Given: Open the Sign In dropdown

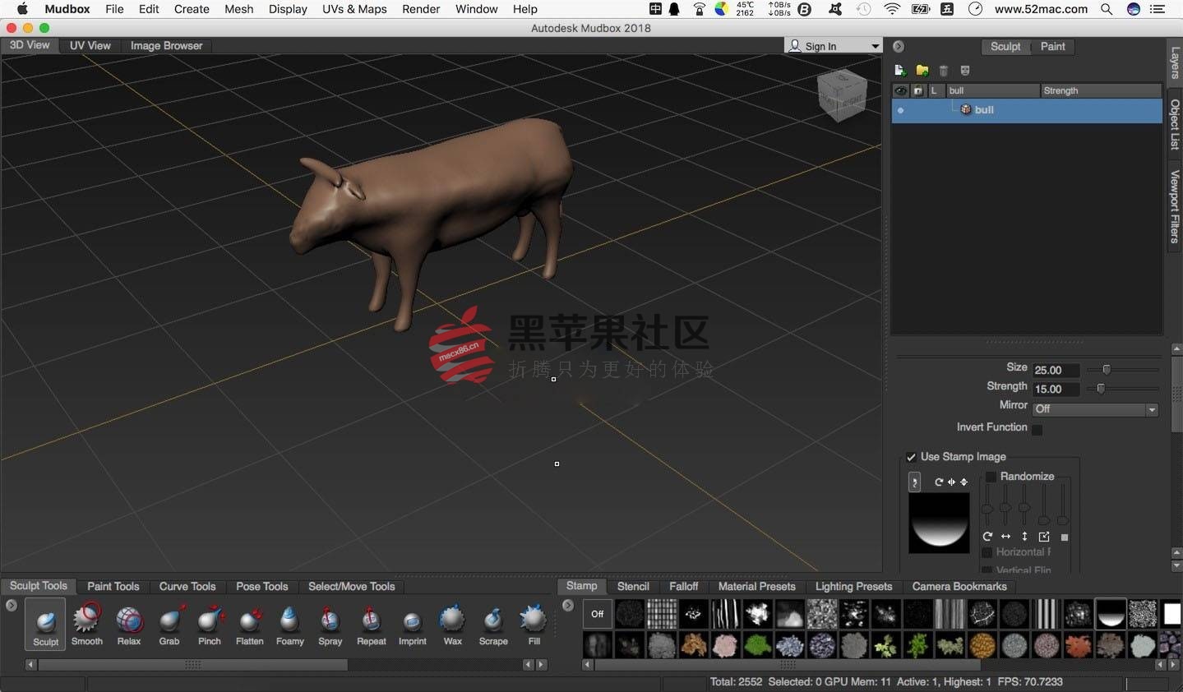Looking at the screenshot, I should tap(833, 46).
